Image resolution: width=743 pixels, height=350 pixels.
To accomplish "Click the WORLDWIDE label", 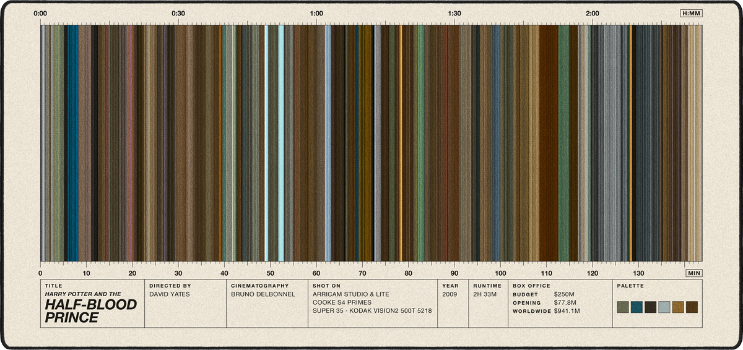I will [x=532, y=312].
